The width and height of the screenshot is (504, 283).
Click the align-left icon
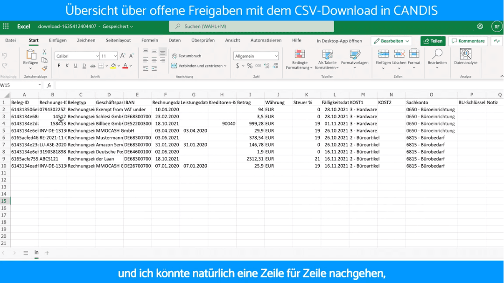146,60
